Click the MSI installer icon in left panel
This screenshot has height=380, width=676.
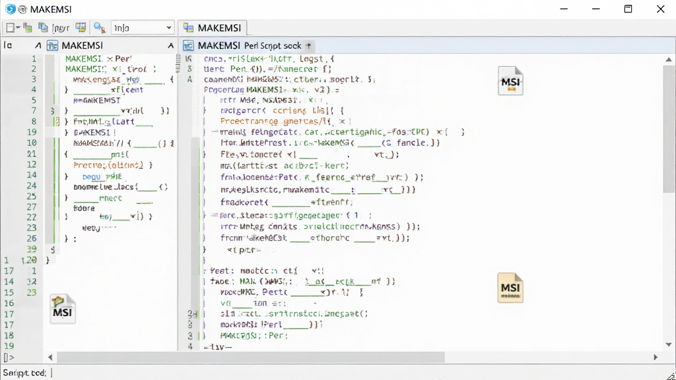62,309
